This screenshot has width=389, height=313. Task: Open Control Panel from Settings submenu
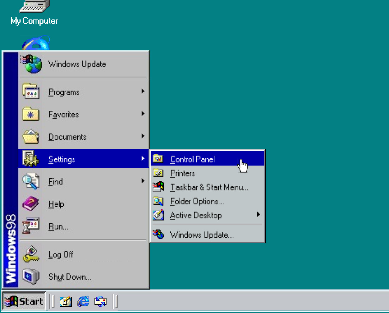coord(207,159)
